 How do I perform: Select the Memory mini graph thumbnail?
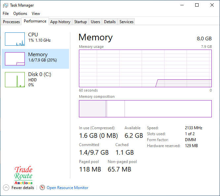click(15, 59)
